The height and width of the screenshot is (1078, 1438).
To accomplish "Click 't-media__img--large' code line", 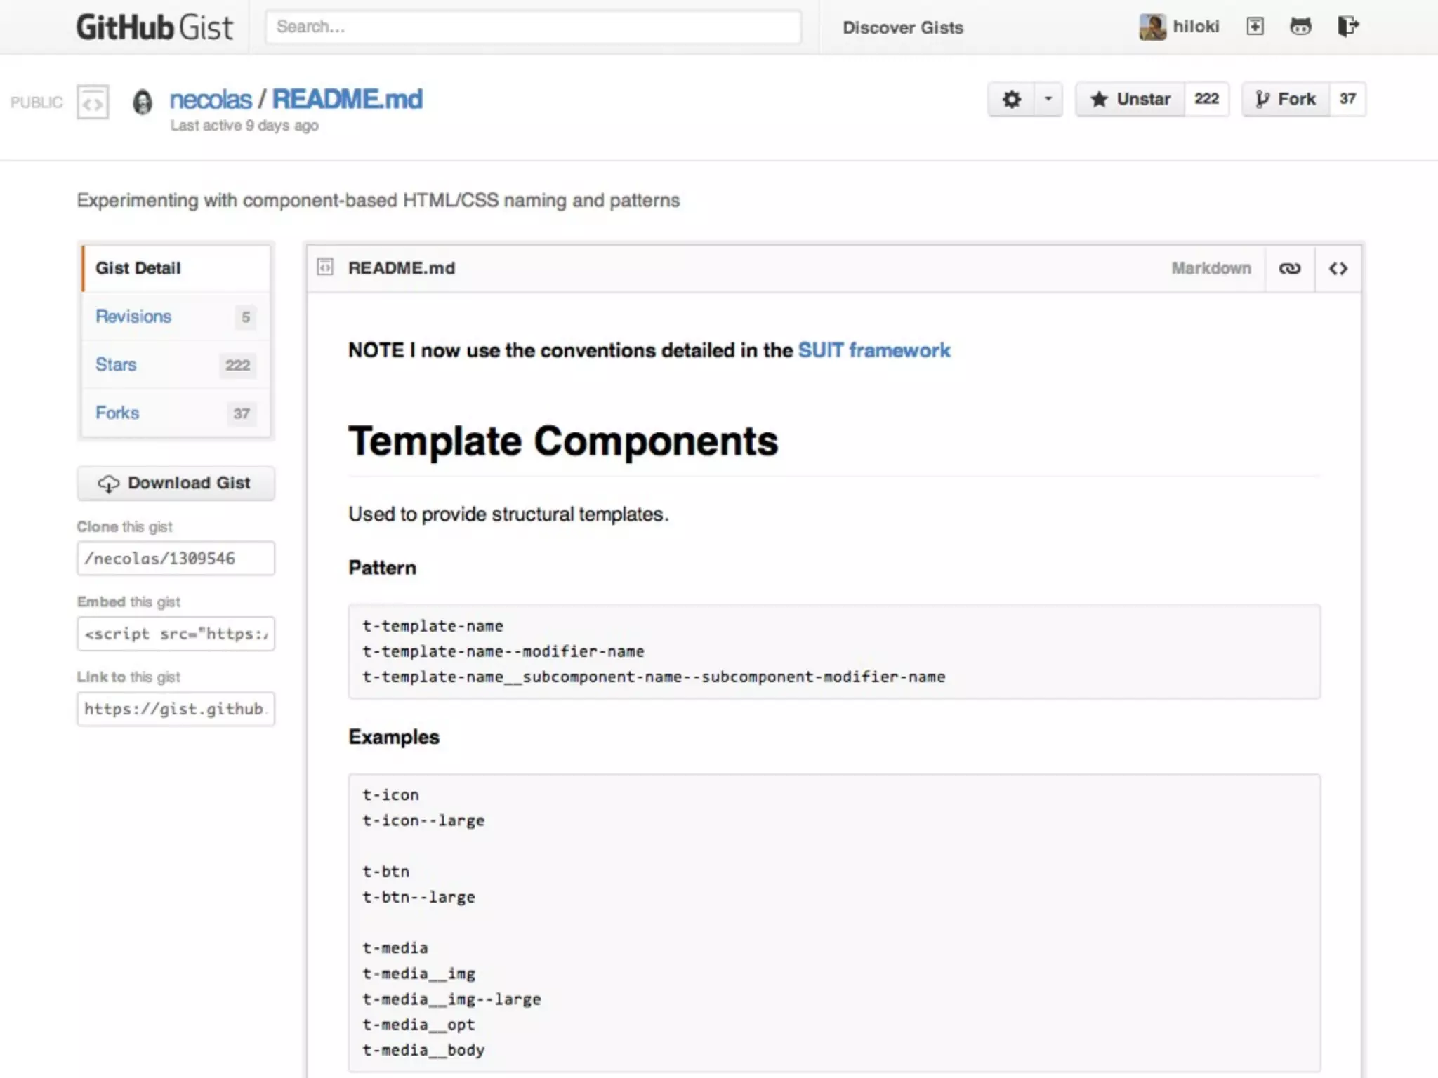I will pyautogui.click(x=451, y=999).
